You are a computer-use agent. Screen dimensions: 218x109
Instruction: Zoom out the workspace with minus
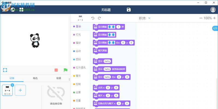point(201,18)
